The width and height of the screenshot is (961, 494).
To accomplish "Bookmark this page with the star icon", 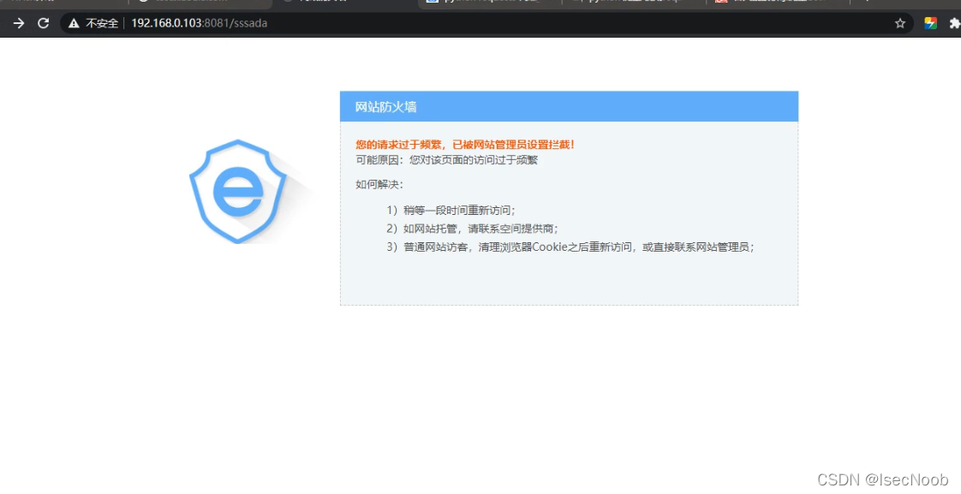I will tap(899, 23).
